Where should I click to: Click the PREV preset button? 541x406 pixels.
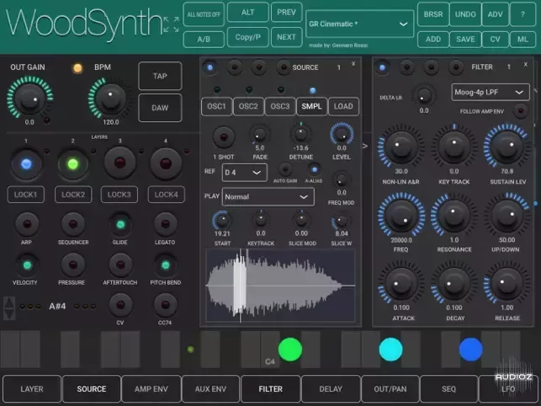286,13
